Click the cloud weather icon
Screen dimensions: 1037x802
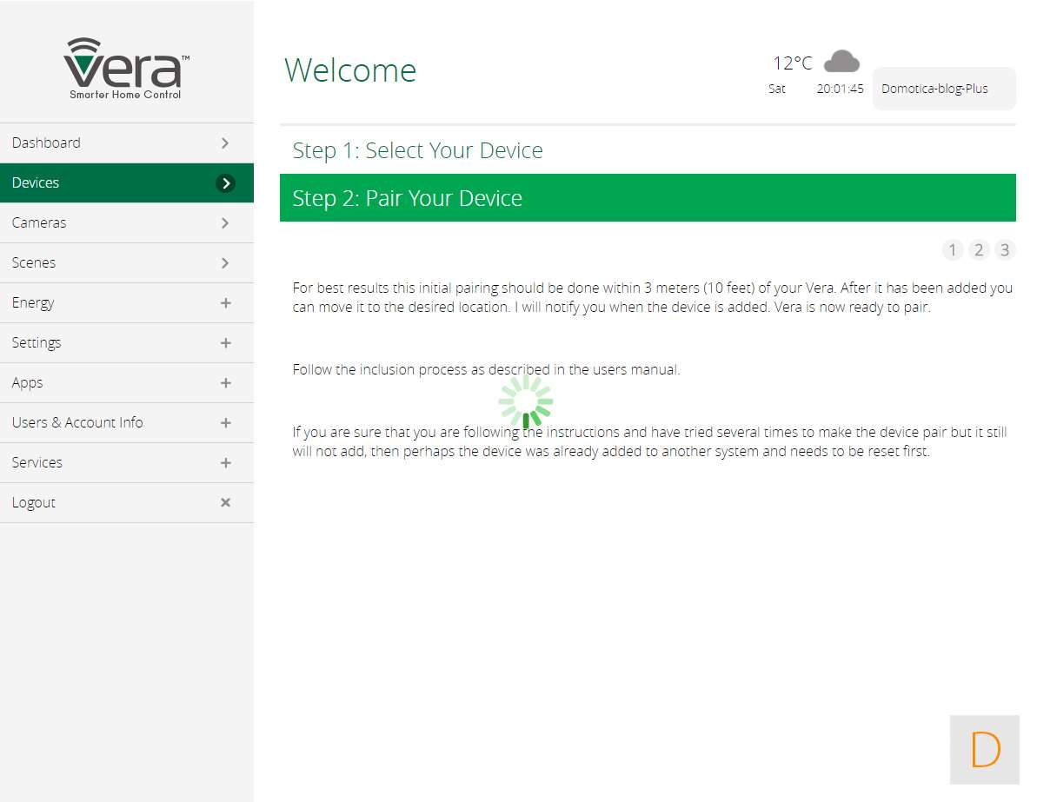click(841, 62)
